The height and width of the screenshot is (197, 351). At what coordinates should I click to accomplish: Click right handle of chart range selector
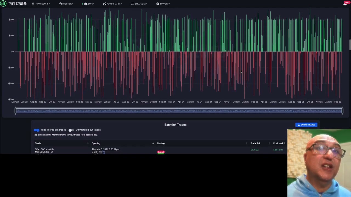342,111
